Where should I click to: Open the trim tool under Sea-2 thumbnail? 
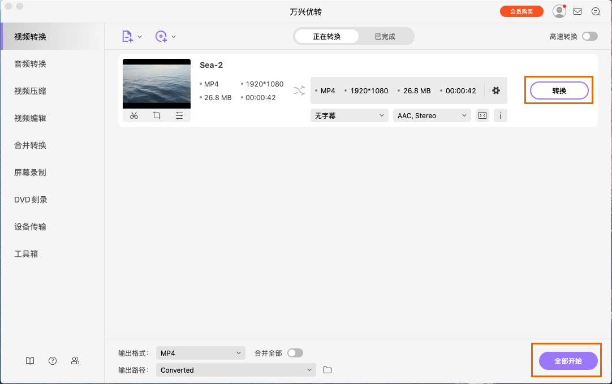tap(134, 115)
